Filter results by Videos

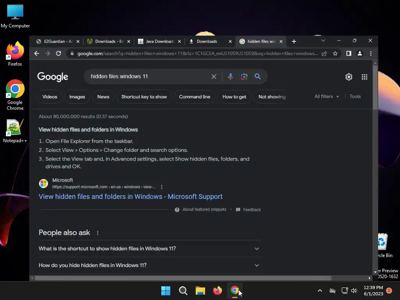click(50, 97)
